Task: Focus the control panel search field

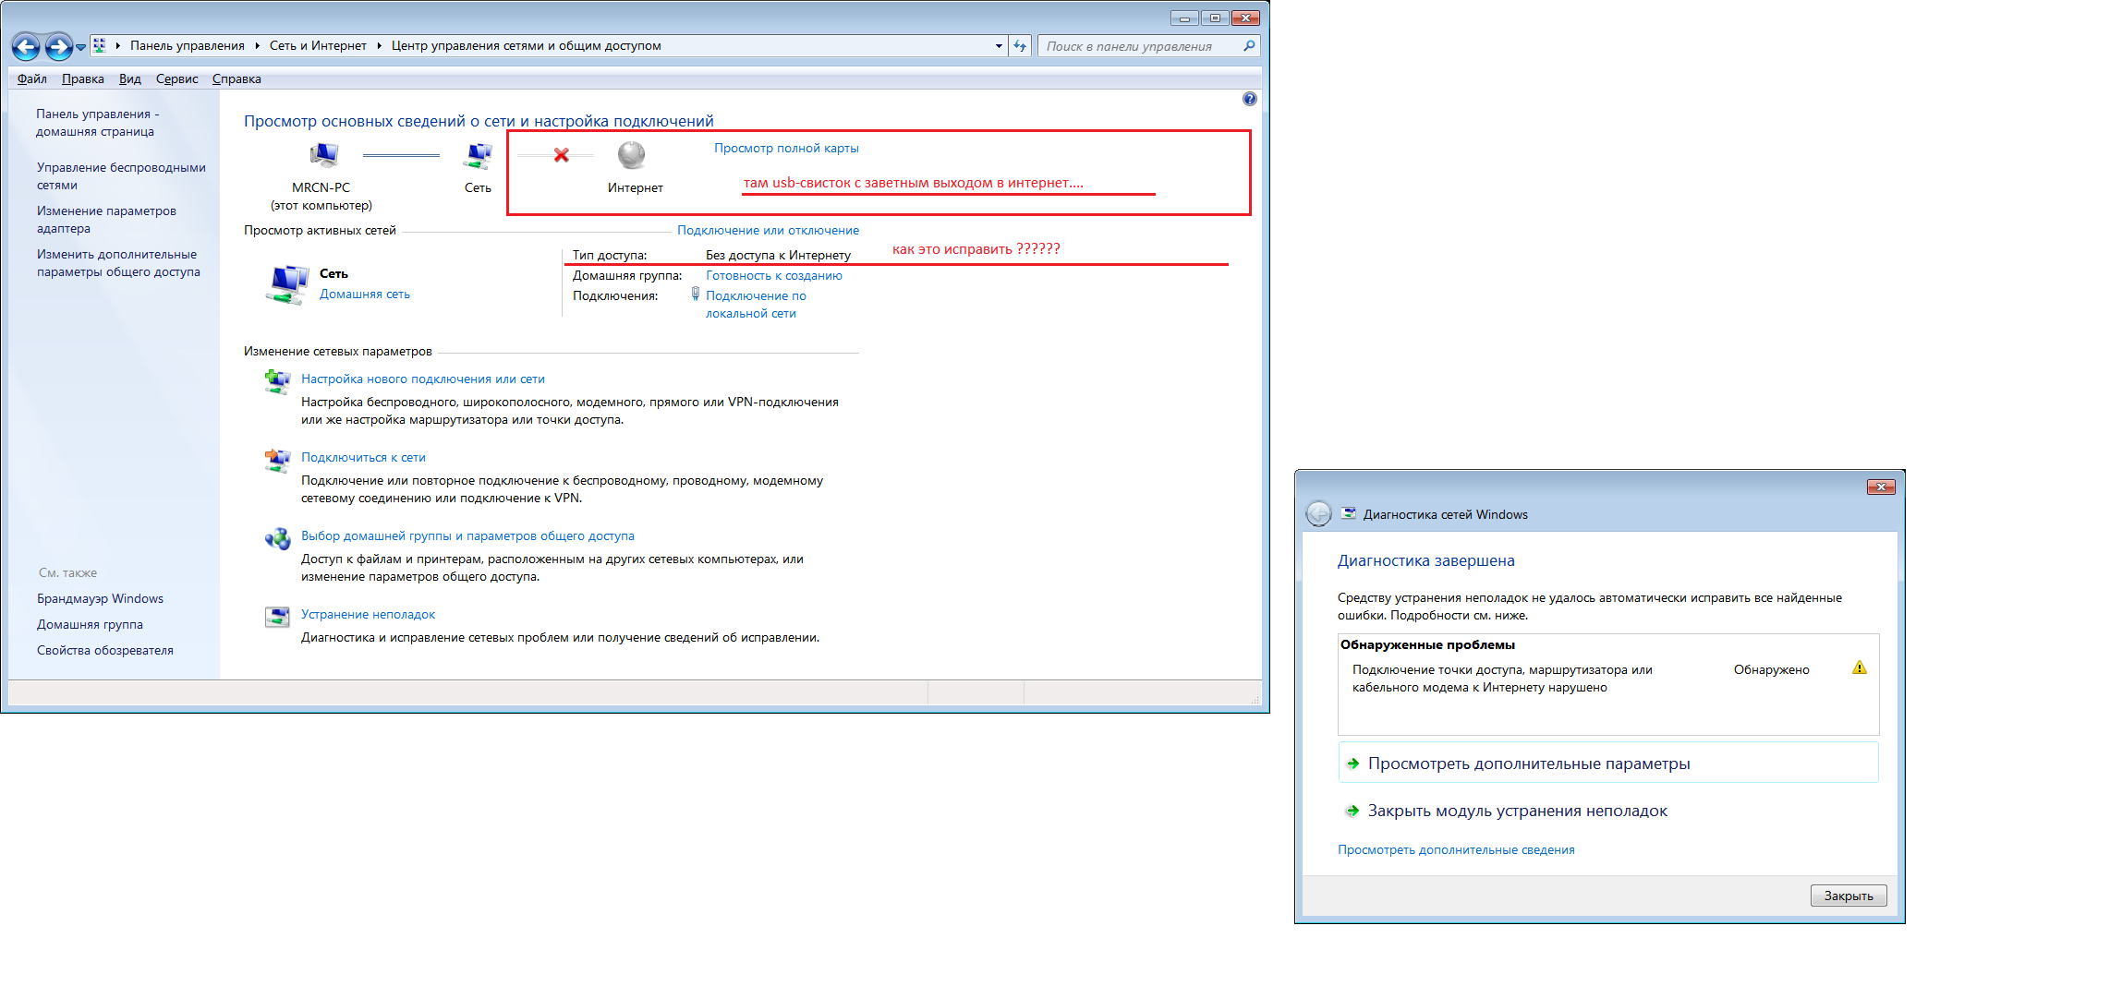Action: coord(1141,46)
